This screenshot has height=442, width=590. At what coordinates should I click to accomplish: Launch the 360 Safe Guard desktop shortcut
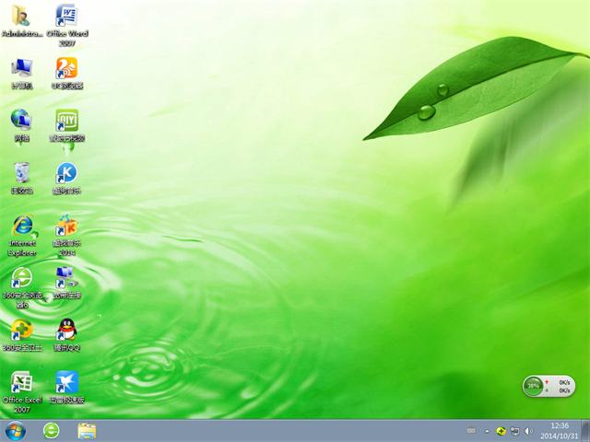[x=21, y=331]
